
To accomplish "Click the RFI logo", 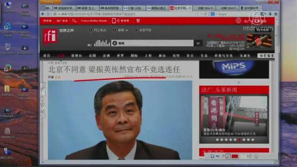I will coord(50,36).
